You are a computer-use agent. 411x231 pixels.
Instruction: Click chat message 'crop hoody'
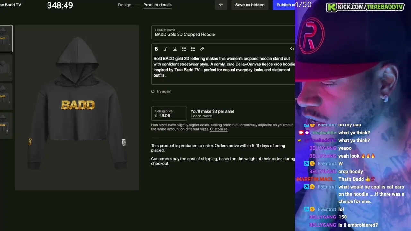(351, 172)
